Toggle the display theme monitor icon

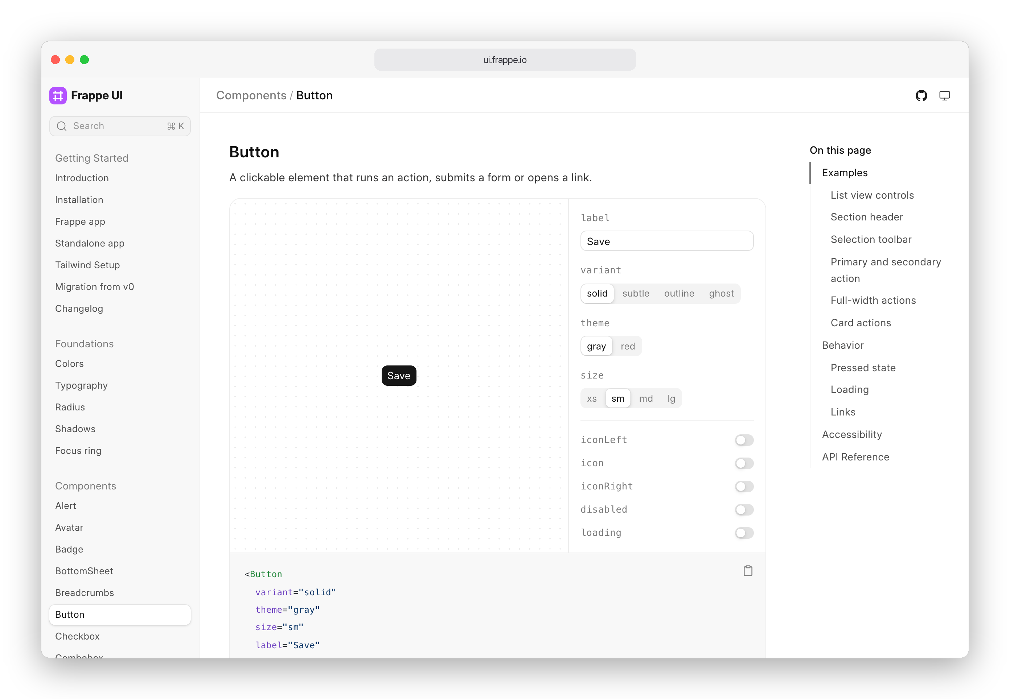coord(944,95)
